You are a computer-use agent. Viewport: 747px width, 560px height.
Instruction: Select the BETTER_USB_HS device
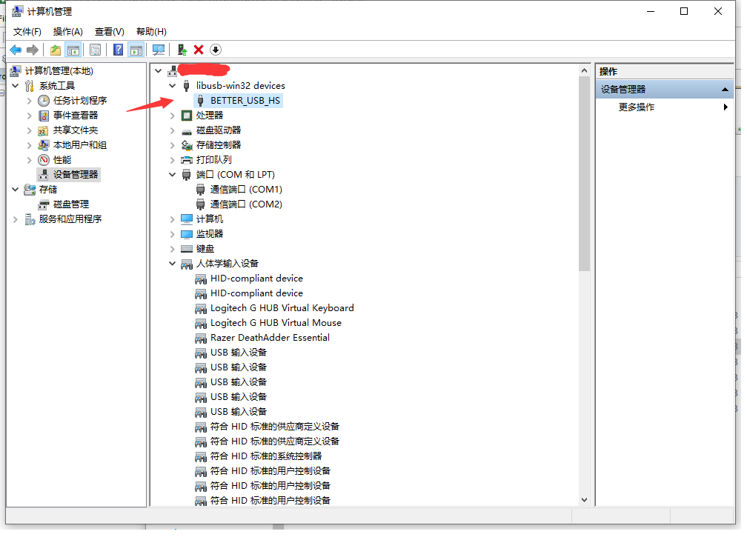(x=245, y=101)
